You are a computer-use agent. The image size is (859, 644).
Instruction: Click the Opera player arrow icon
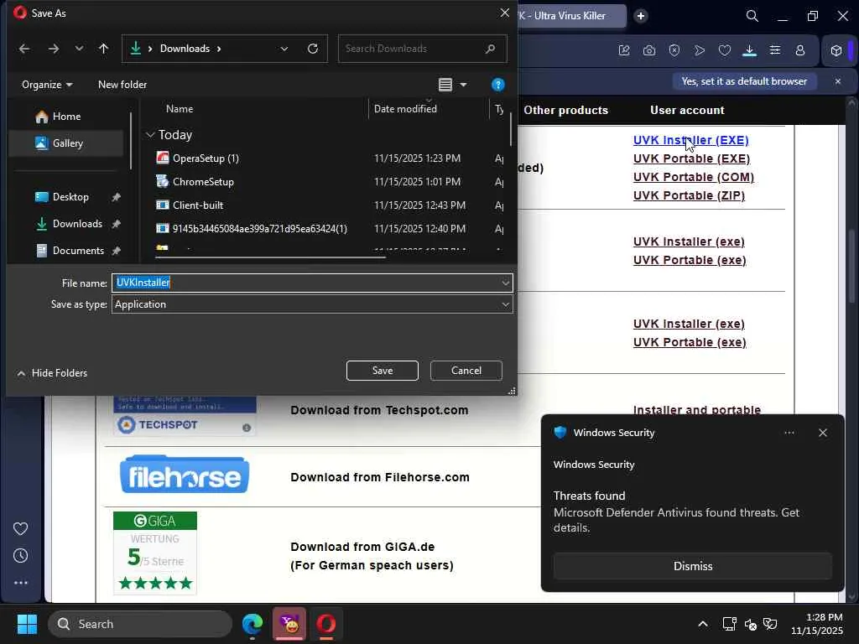coord(700,50)
